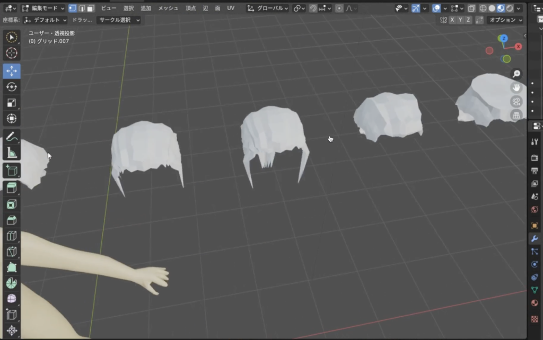Open the オプション dropdown
Image resolution: width=543 pixels, height=340 pixels.
505,20
